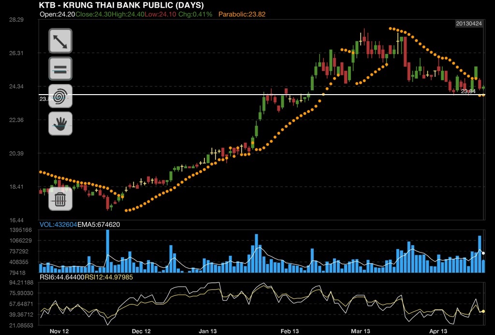The width and height of the screenshot is (495, 335).
Task: Click the Apr 13 date axis label
Action: [438, 331]
